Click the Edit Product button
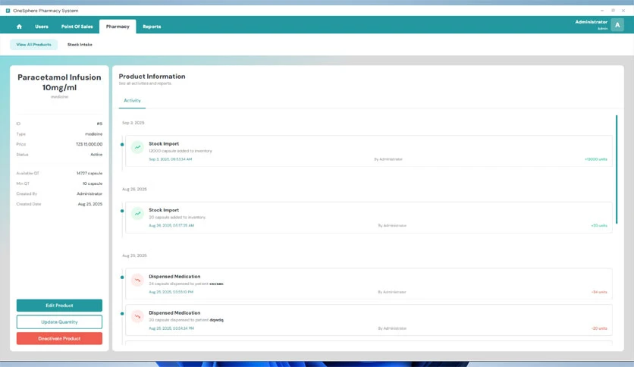The height and width of the screenshot is (367, 634). pyautogui.click(x=59, y=306)
